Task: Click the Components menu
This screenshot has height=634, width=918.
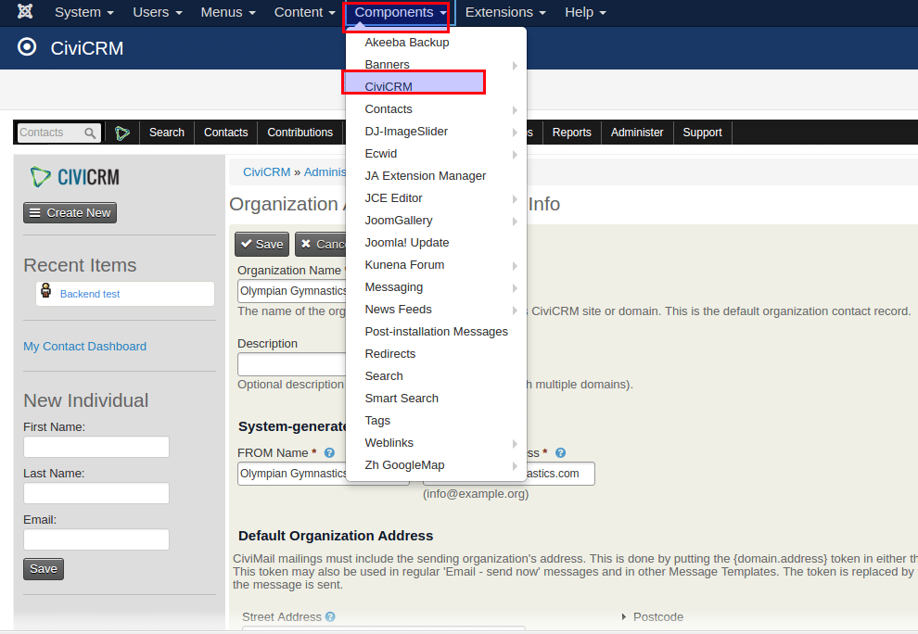Action: click(x=401, y=12)
